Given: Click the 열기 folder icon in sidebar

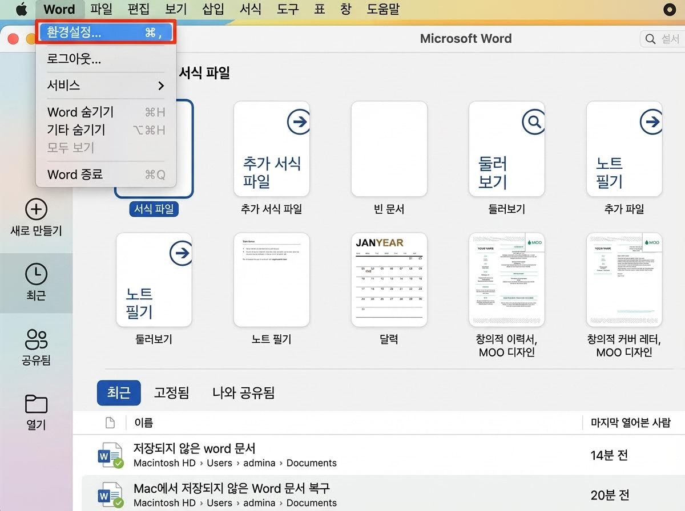Looking at the screenshot, I should click(x=36, y=404).
